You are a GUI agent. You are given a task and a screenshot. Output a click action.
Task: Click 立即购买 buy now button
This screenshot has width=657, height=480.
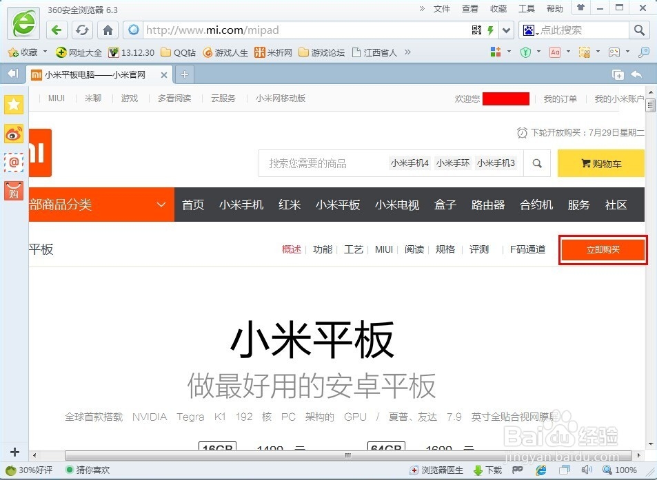point(603,249)
